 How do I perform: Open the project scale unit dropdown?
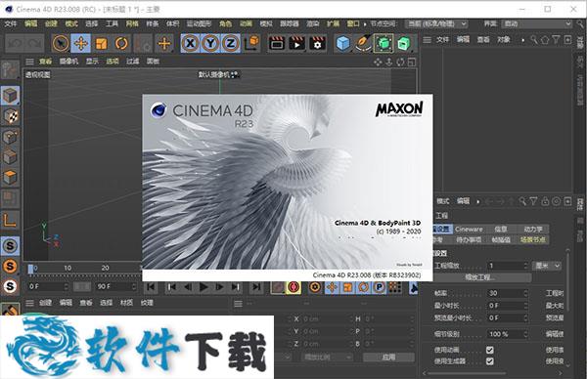[x=547, y=266]
